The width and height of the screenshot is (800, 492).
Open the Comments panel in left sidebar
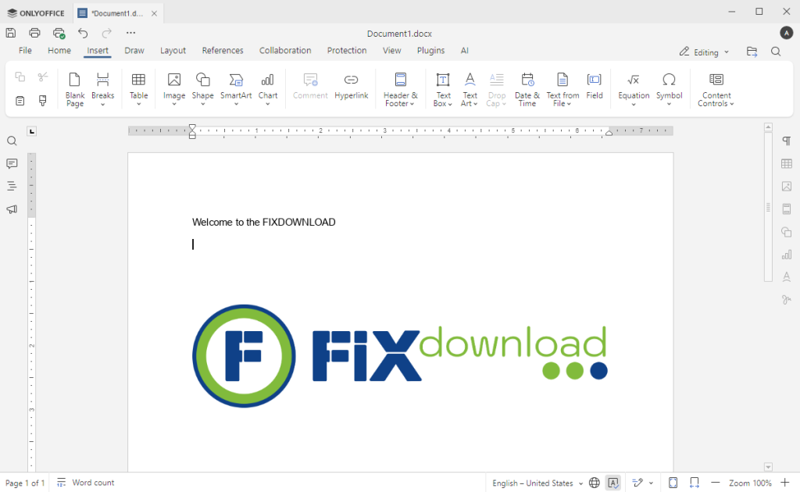tap(12, 164)
